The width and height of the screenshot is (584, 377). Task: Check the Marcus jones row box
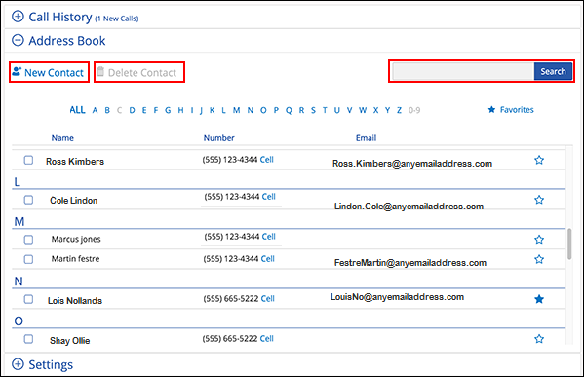[28, 240]
